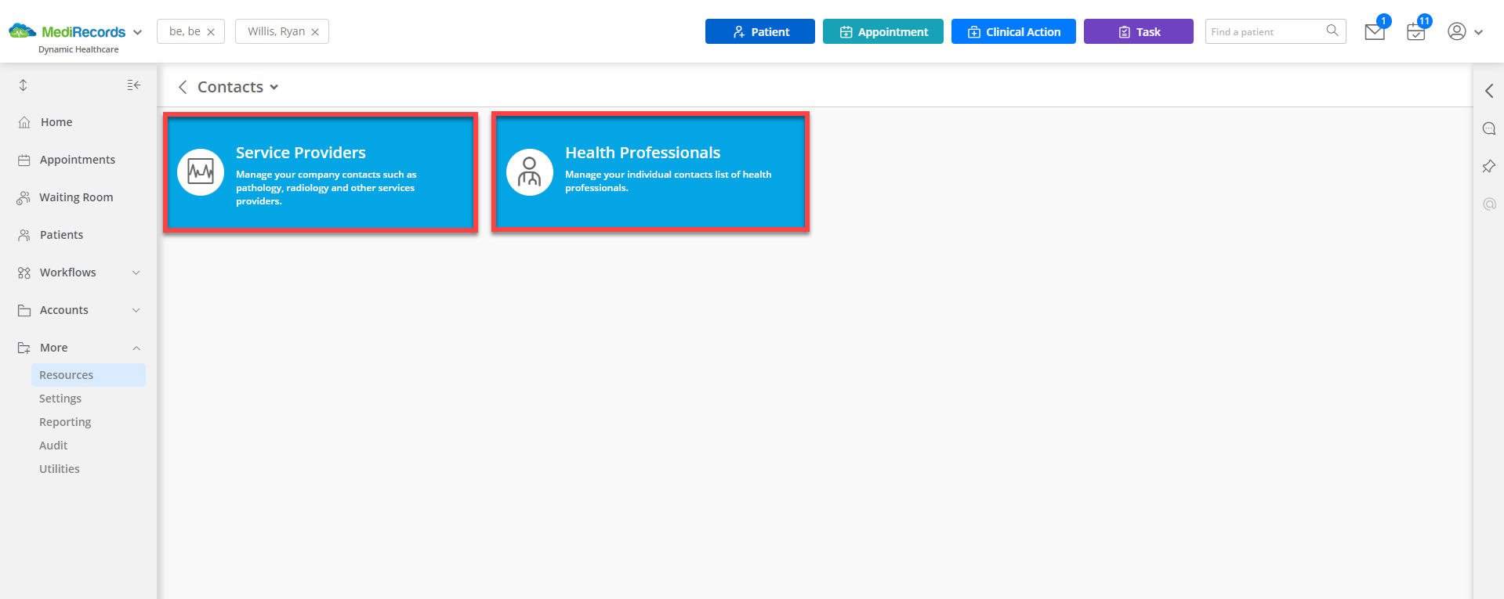
Task: Click the back arrow beside Contacts
Action: 183,87
